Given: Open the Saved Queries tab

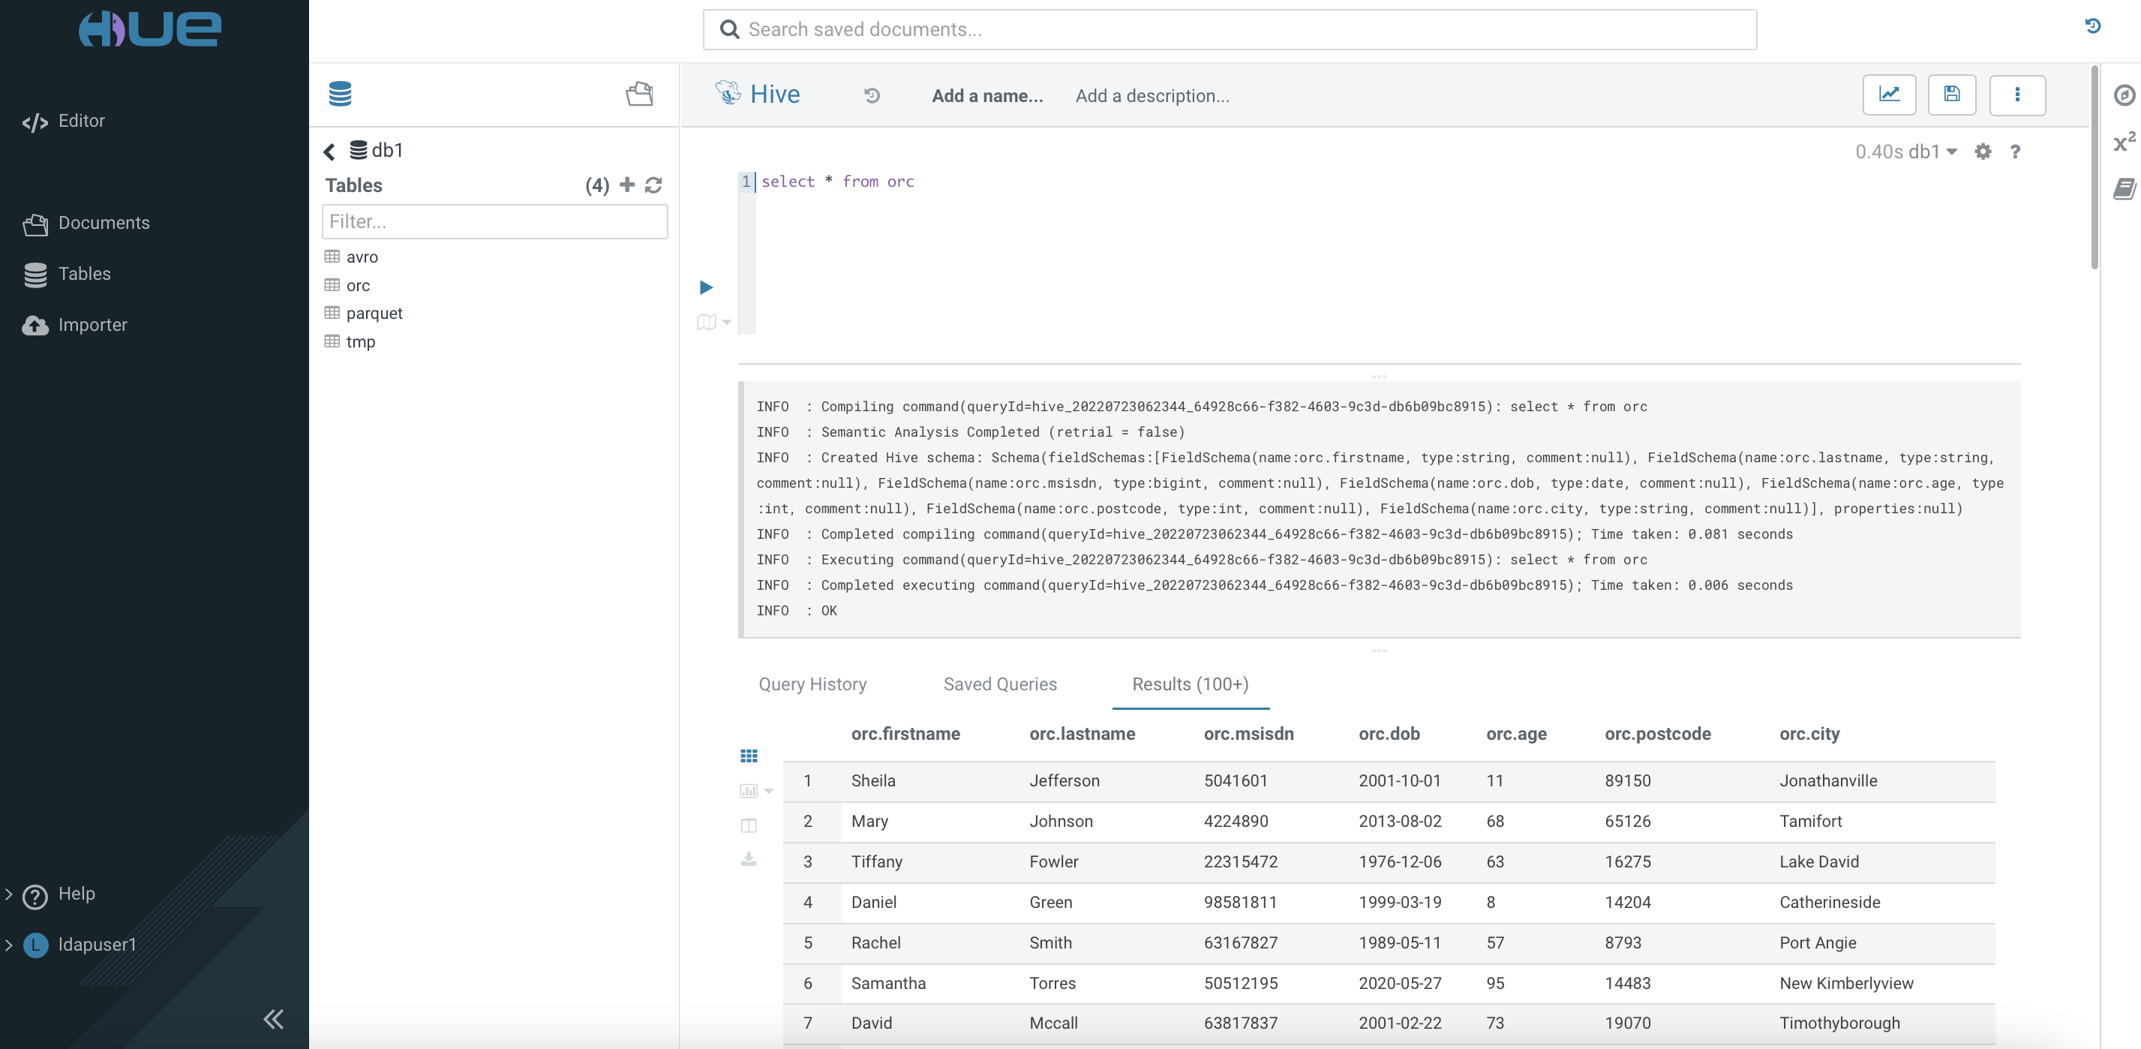Looking at the screenshot, I should [x=999, y=684].
